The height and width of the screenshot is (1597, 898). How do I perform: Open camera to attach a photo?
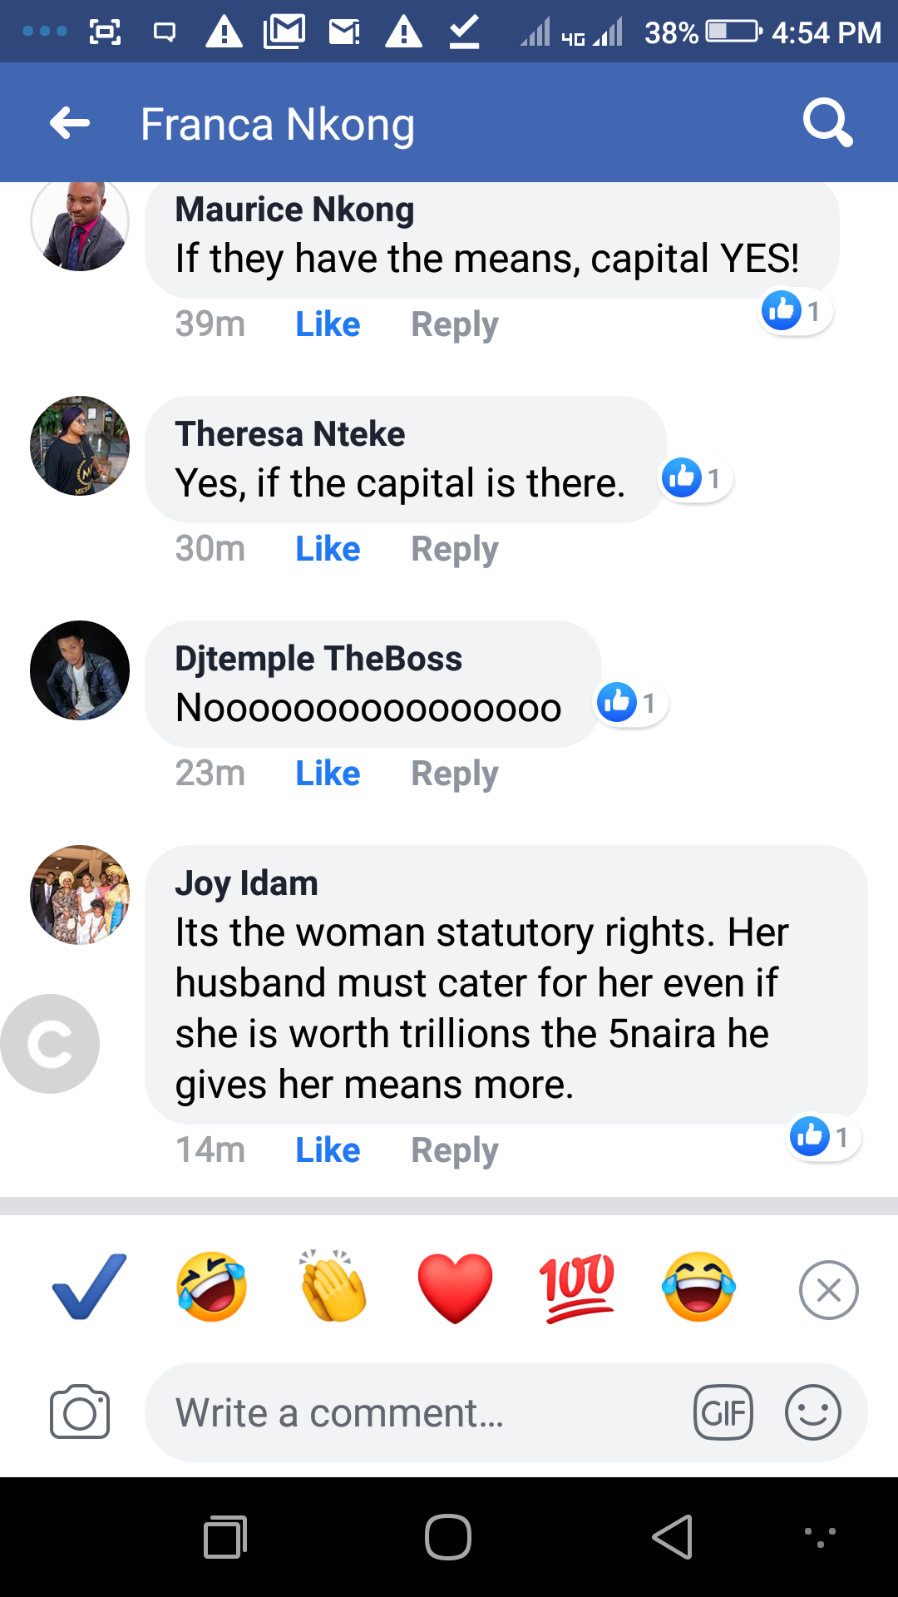[x=80, y=1412]
